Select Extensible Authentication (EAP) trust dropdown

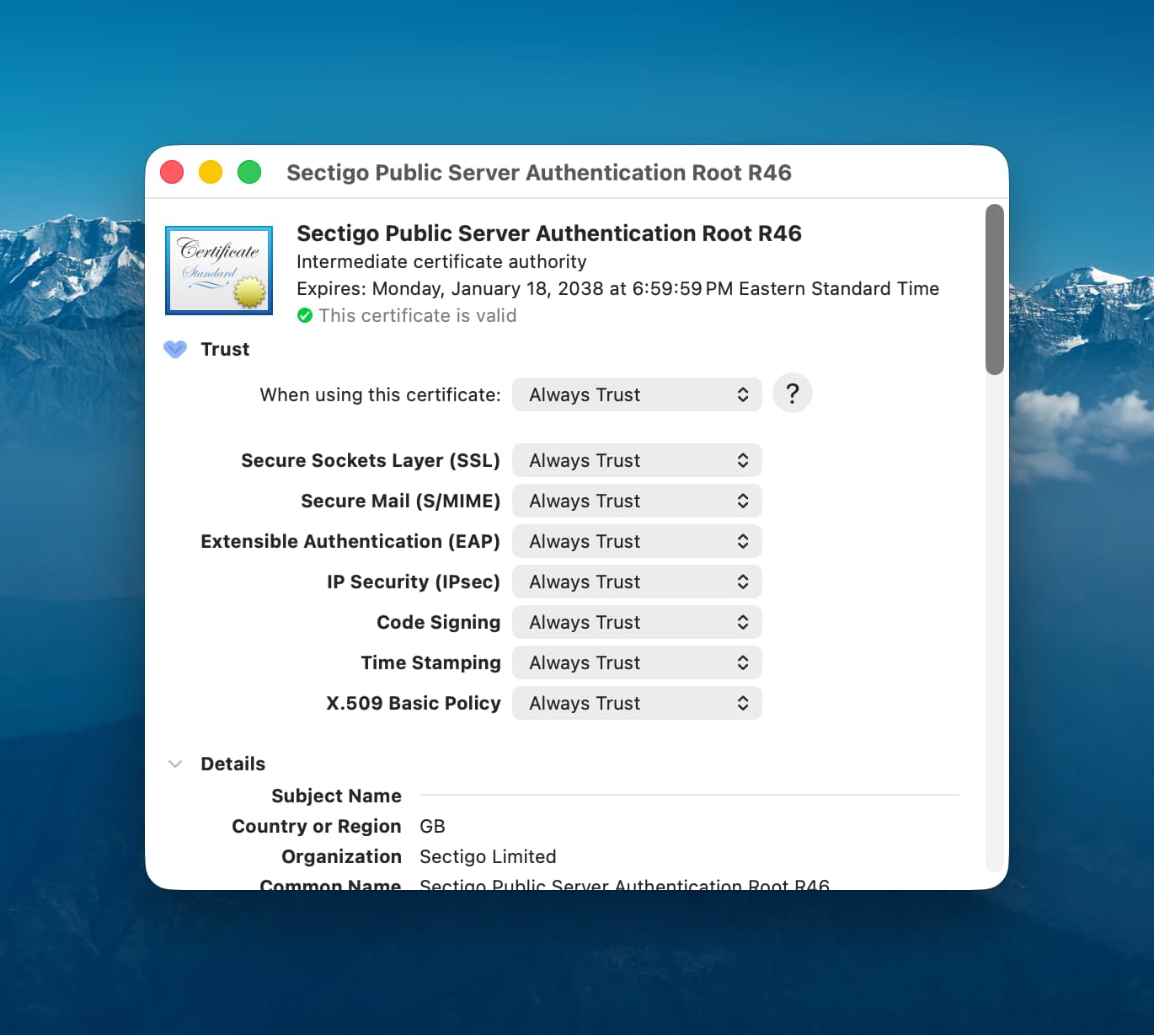[636, 541]
